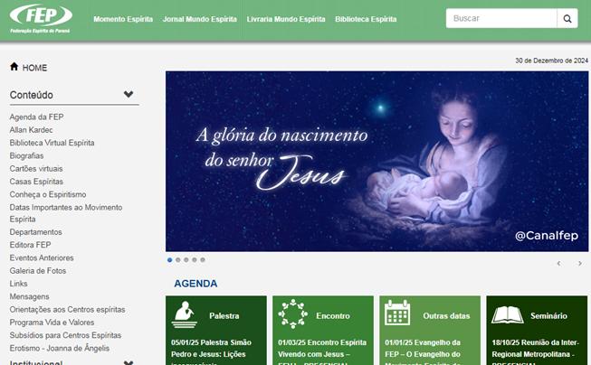Select the fifth carousel dot
This screenshot has height=365, width=591.
coord(203,259)
